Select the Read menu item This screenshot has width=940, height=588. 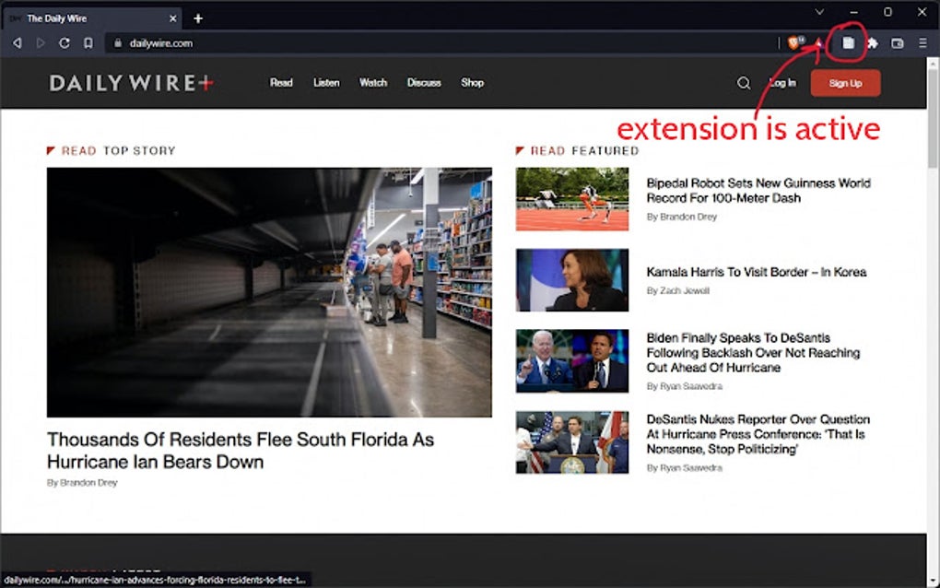pos(281,82)
